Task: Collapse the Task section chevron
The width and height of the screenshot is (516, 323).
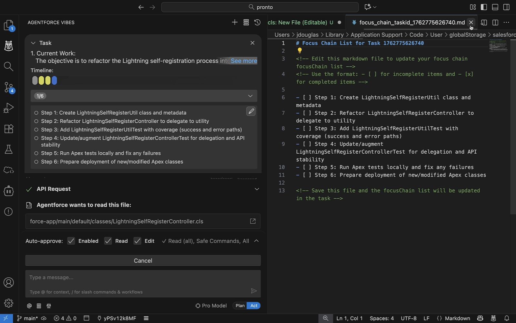Action: click(x=33, y=43)
